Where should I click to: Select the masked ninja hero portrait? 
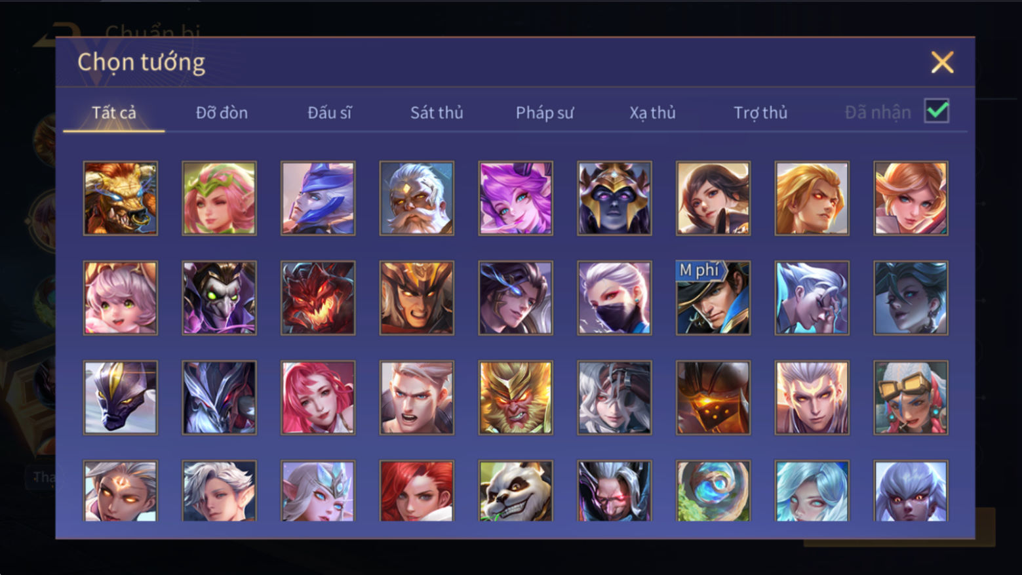pyautogui.click(x=614, y=298)
